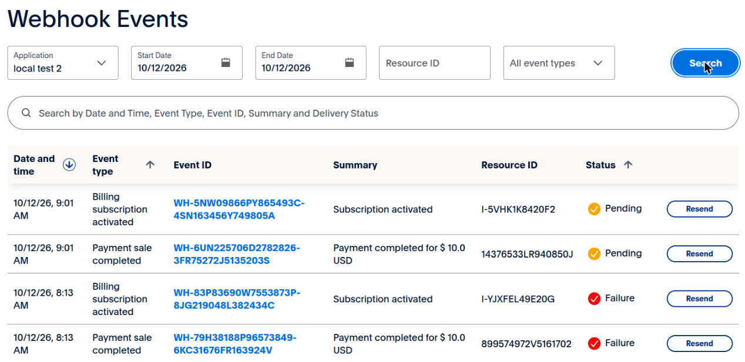
Task: Open the Application dropdown
Action: point(63,63)
